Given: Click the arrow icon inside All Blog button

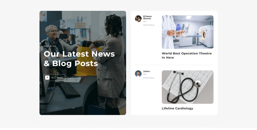Looking at the screenshot, I should tap(47, 78).
